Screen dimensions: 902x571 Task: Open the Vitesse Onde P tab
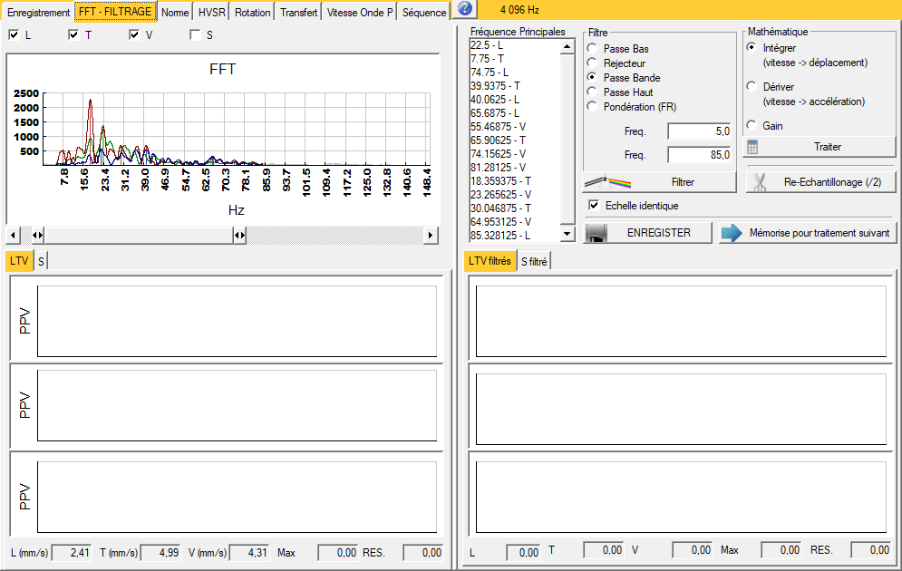pyautogui.click(x=360, y=12)
